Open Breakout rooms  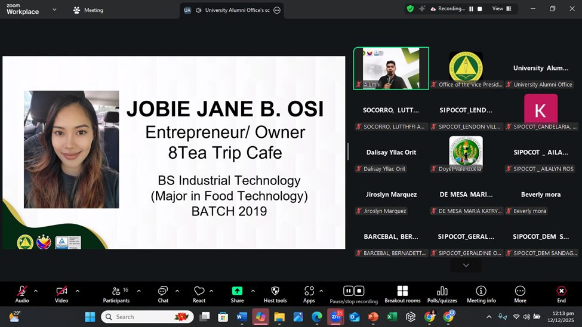(x=402, y=292)
